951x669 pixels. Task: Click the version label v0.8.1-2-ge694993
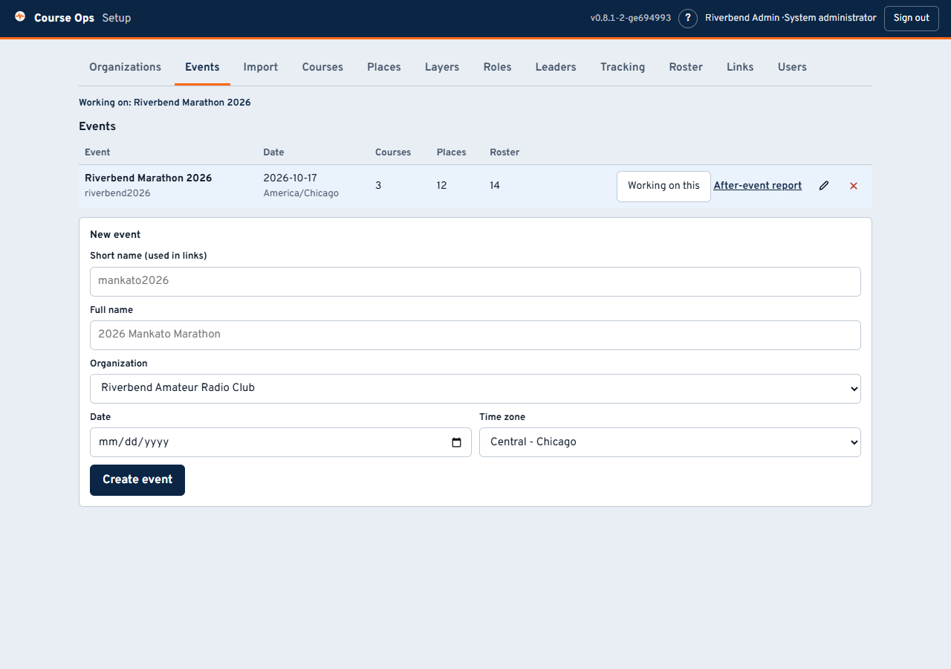631,18
